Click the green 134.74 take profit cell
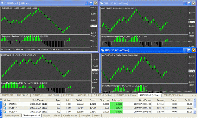This screenshot has height=118, width=198. point(117,108)
